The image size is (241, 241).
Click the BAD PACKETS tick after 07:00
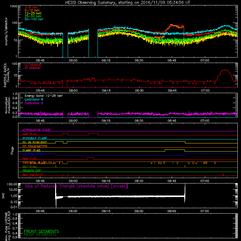click(223, 175)
